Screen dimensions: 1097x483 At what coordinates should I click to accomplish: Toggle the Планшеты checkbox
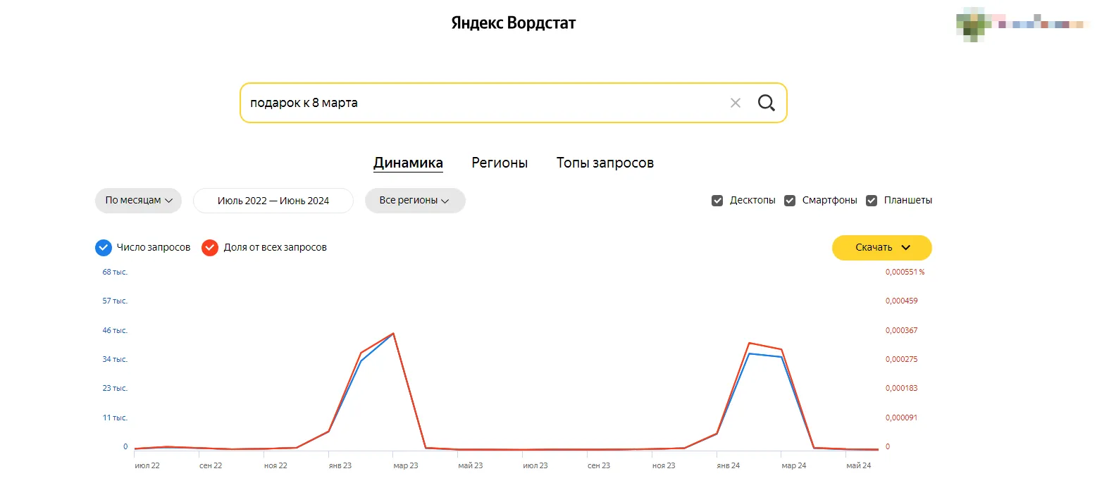(872, 201)
